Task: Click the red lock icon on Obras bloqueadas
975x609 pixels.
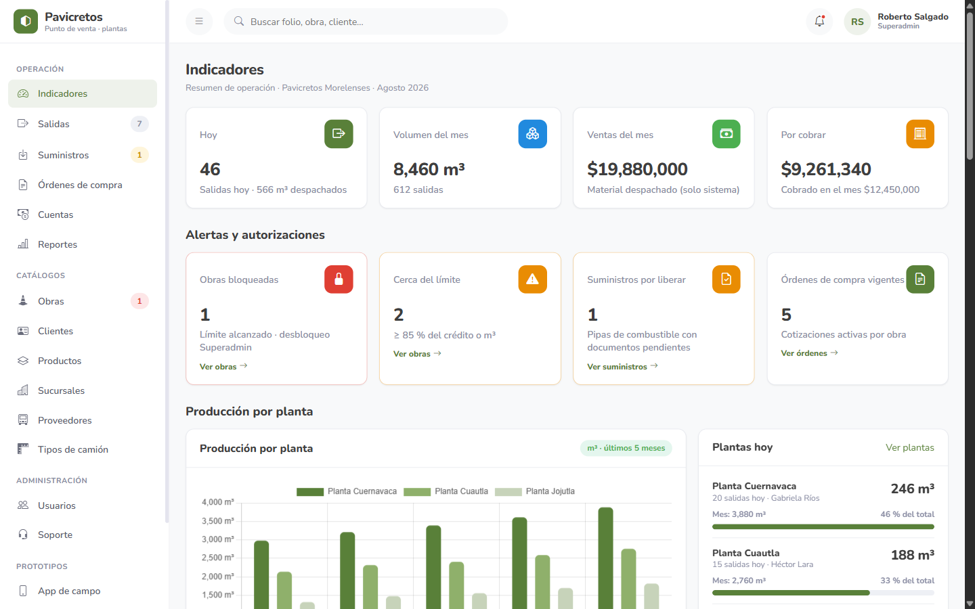Action: tap(339, 279)
